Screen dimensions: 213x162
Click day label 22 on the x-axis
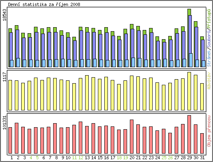[145, 158]
